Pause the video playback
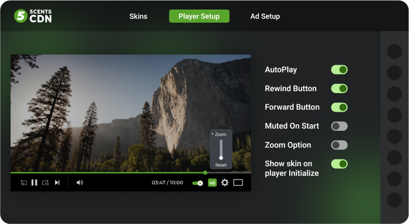This screenshot has height=224, width=409. pyautogui.click(x=34, y=183)
